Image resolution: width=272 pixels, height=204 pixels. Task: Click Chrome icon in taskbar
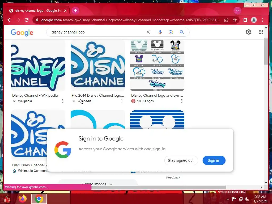tap(39, 199)
